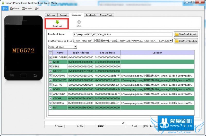Click the Download-Agent path input field
Screen dimensions: 206x136
click(123, 34)
